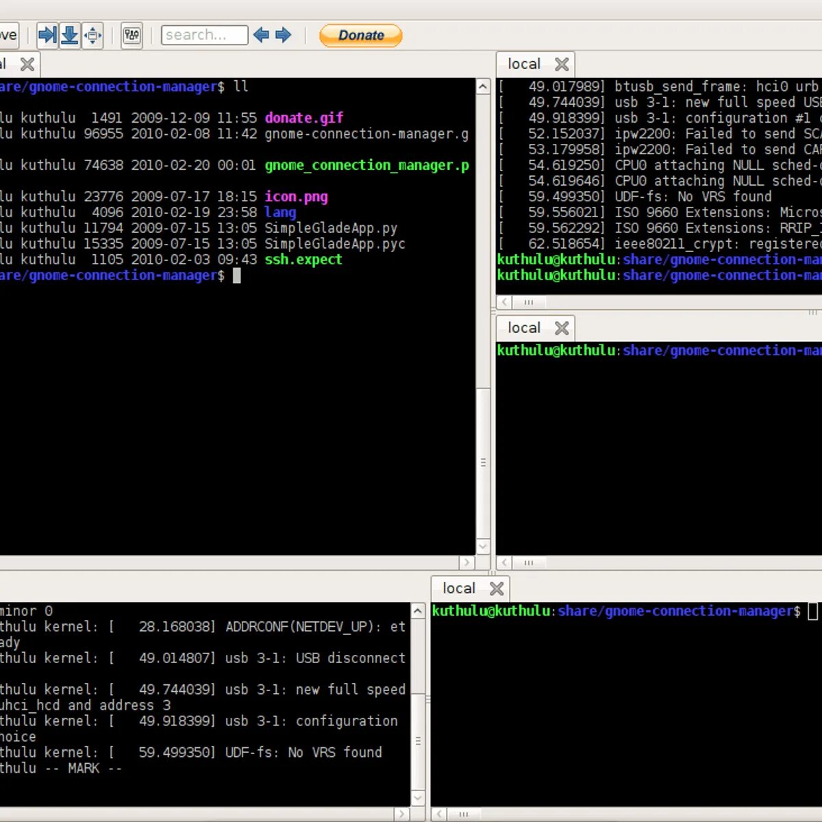
Task: Click right arrow of bottom-left horizontal scrollbar
Action: click(x=402, y=814)
